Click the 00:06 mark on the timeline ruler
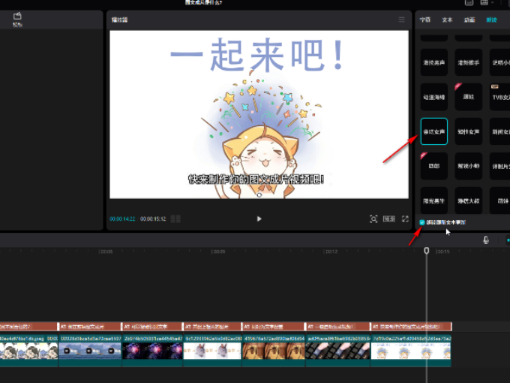This screenshot has width=510, height=383. click(x=106, y=252)
